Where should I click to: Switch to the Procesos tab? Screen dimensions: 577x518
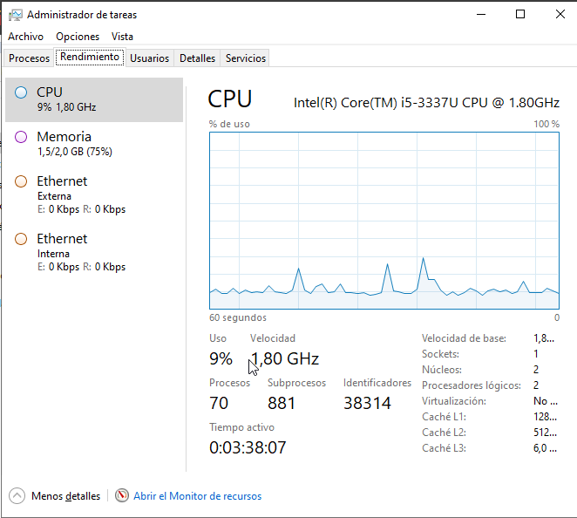tap(29, 58)
